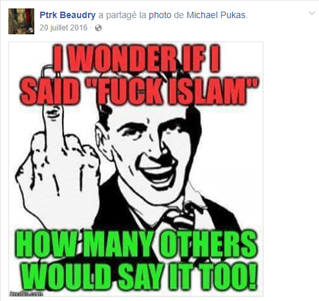Open the post options chevron menu
The width and height of the screenshot is (319, 301).
pos(312,14)
